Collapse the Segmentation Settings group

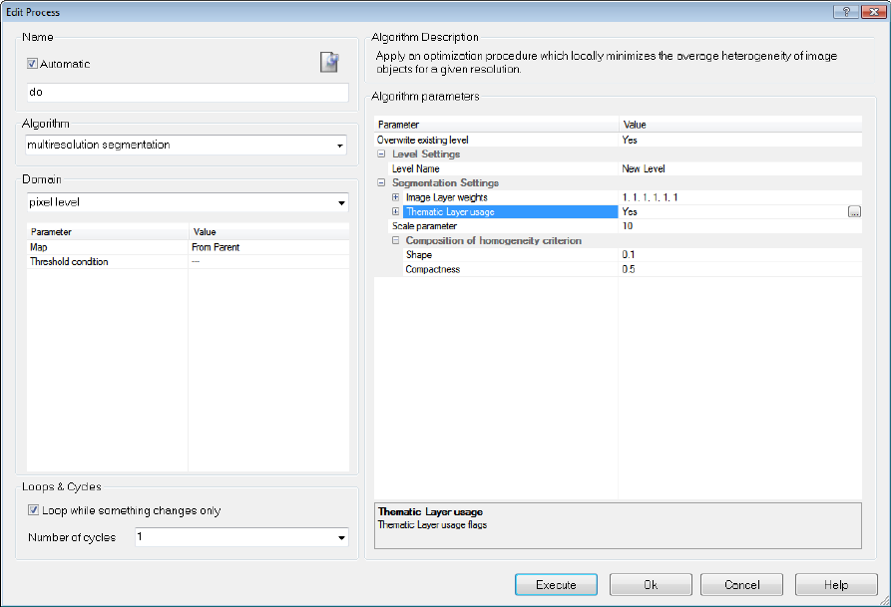click(381, 182)
